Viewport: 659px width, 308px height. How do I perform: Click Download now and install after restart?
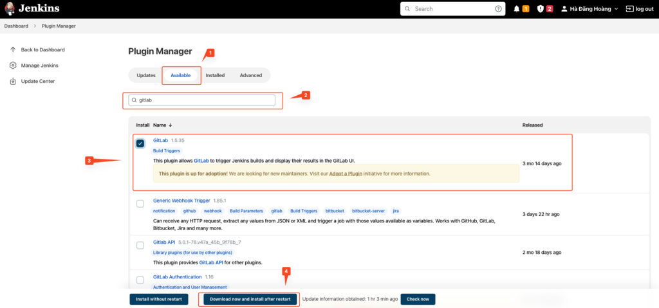click(x=250, y=299)
